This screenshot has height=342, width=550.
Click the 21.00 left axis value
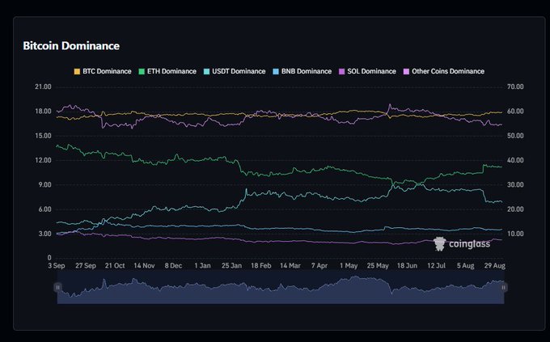point(43,87)
